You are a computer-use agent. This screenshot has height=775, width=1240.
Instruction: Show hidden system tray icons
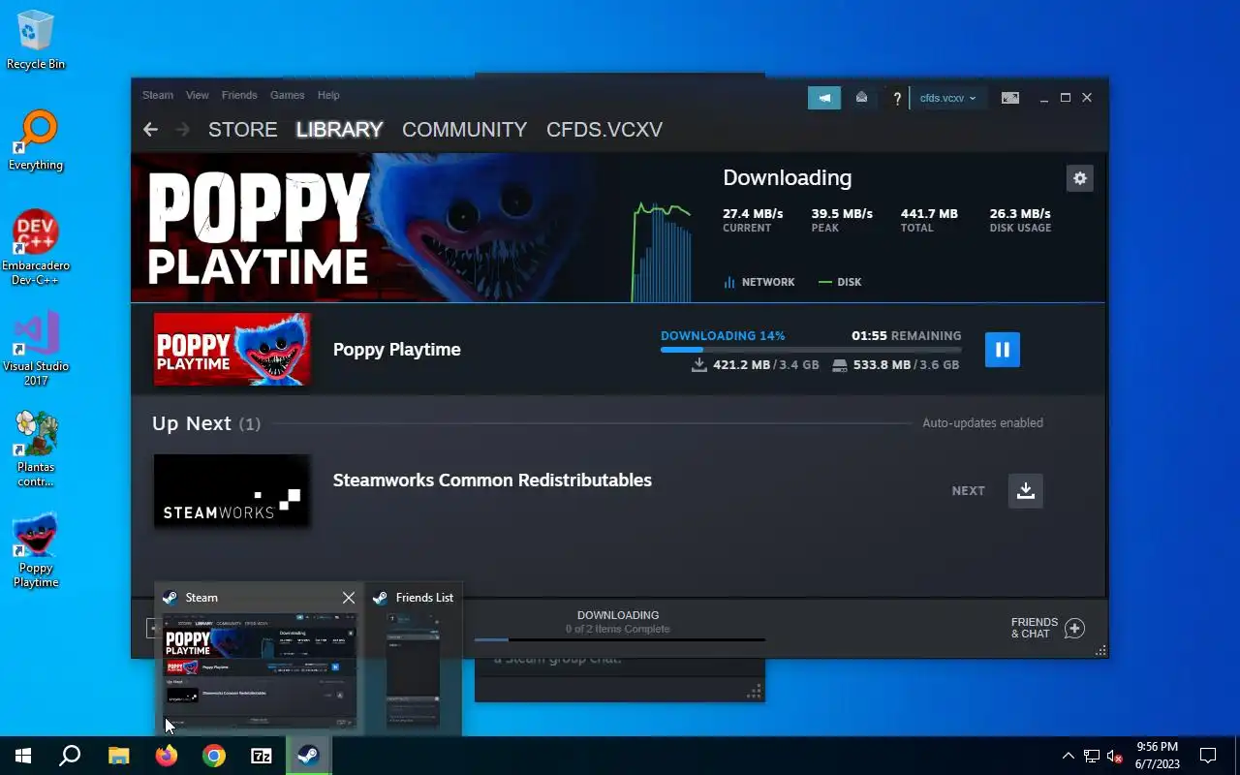(1069, 756)
